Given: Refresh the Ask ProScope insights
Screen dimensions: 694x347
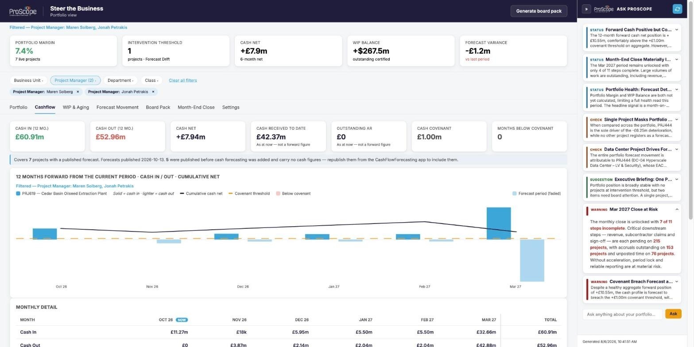Looking at the screenshot, I should click(677, 9).
